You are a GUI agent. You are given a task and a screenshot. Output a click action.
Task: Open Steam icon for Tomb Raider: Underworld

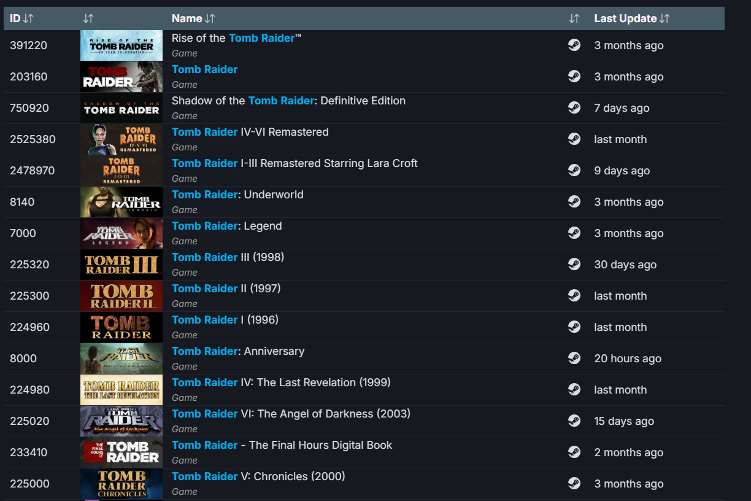(574, 201)
